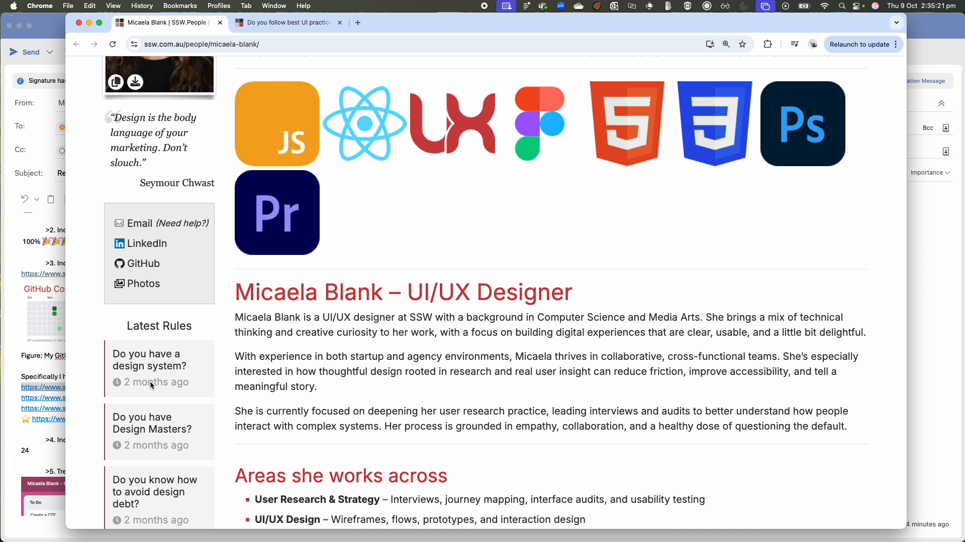Bookmark this page using the star icon
The image size is (965, 542).
click(x=743, y=44)
